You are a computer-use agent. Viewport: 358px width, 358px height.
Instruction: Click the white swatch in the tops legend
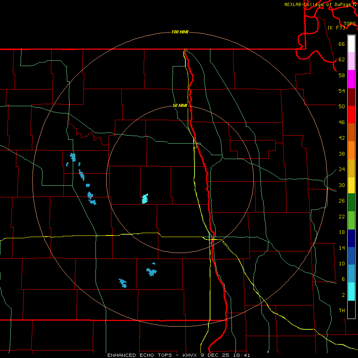coord(351,44)
